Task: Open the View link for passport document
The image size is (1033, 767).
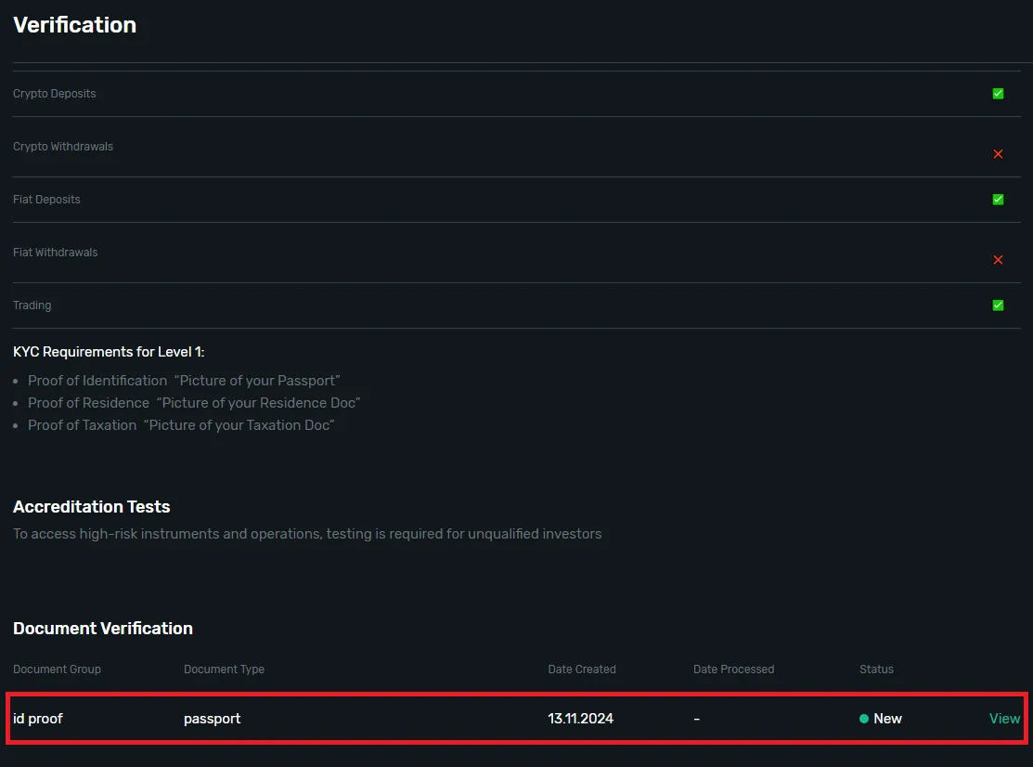Action: tap(1004, 719)
